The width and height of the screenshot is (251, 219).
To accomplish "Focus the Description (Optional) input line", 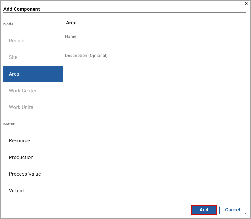I will coord(106,62).
